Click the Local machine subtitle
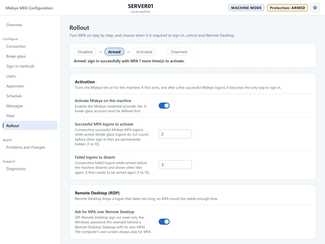The height and width of the screenshot is (244, 325). (140, 12)
